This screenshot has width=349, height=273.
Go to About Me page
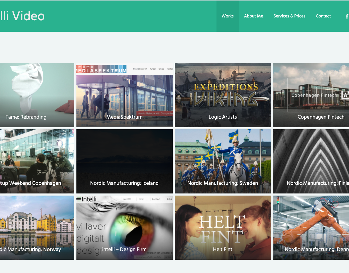coord(254,16)
